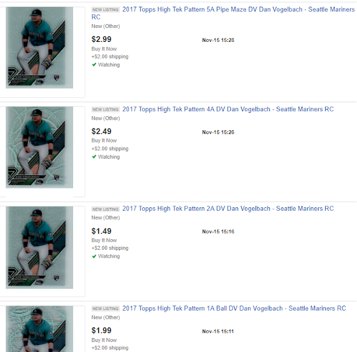Click Buy It Now under the $2.49 price

pos(104,141)
